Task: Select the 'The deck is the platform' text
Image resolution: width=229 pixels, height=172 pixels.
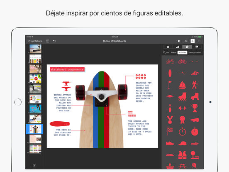Action: coord(62,133)
